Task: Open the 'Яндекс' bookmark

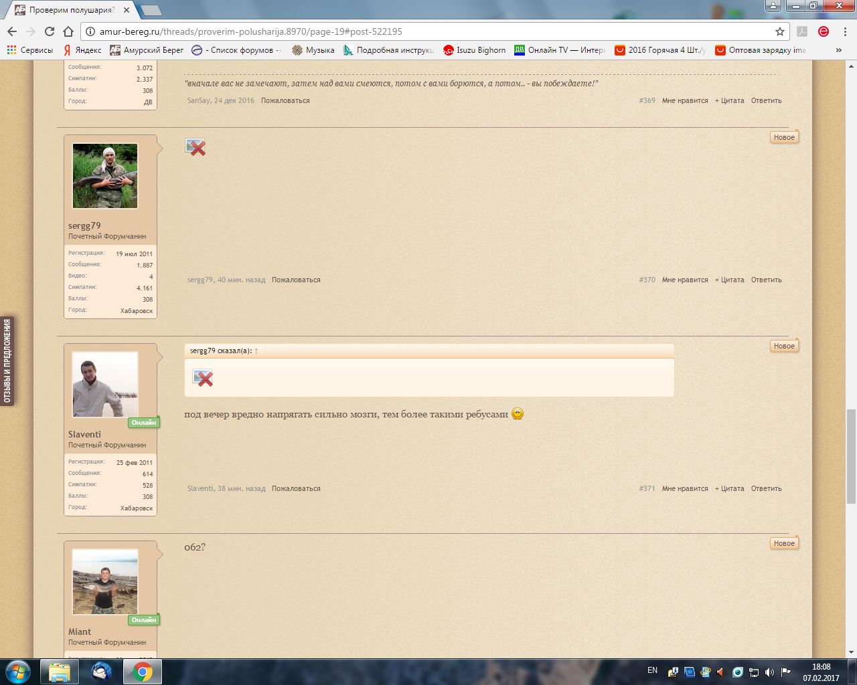Action: click(82, 50)
